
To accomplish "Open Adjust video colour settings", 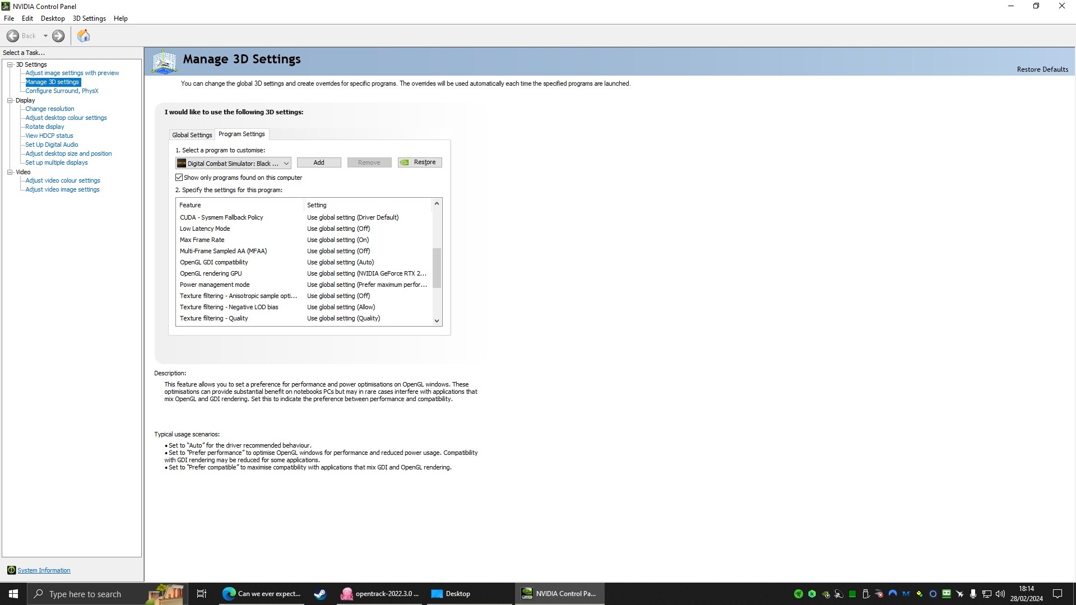I will tap(63, 180).
